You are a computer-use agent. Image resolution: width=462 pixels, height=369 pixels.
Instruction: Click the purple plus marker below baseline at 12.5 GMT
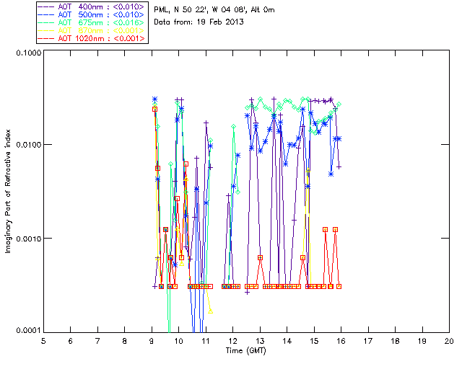click(x=247, y=292)
